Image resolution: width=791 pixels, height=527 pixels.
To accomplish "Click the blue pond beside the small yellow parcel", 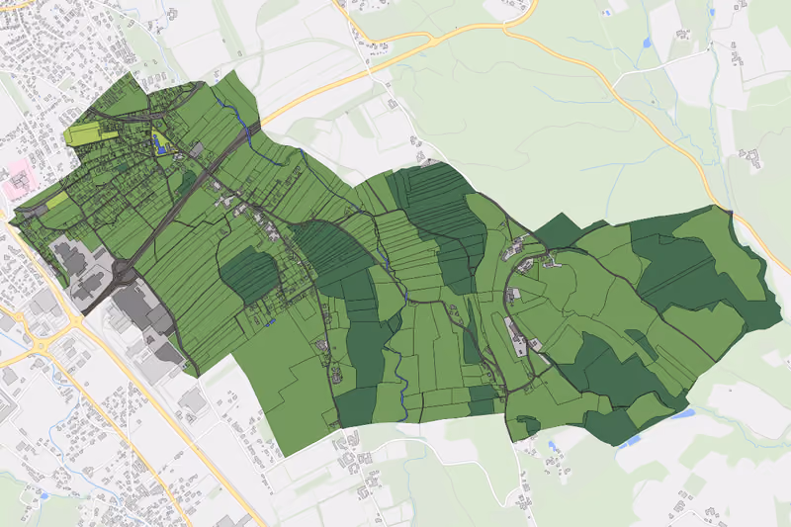I will 160,148.
